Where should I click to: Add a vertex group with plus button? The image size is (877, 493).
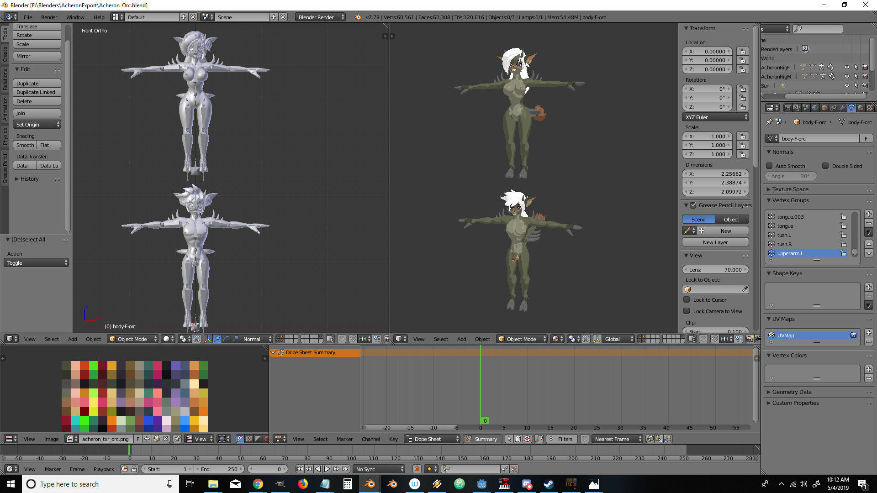point(869,214)
